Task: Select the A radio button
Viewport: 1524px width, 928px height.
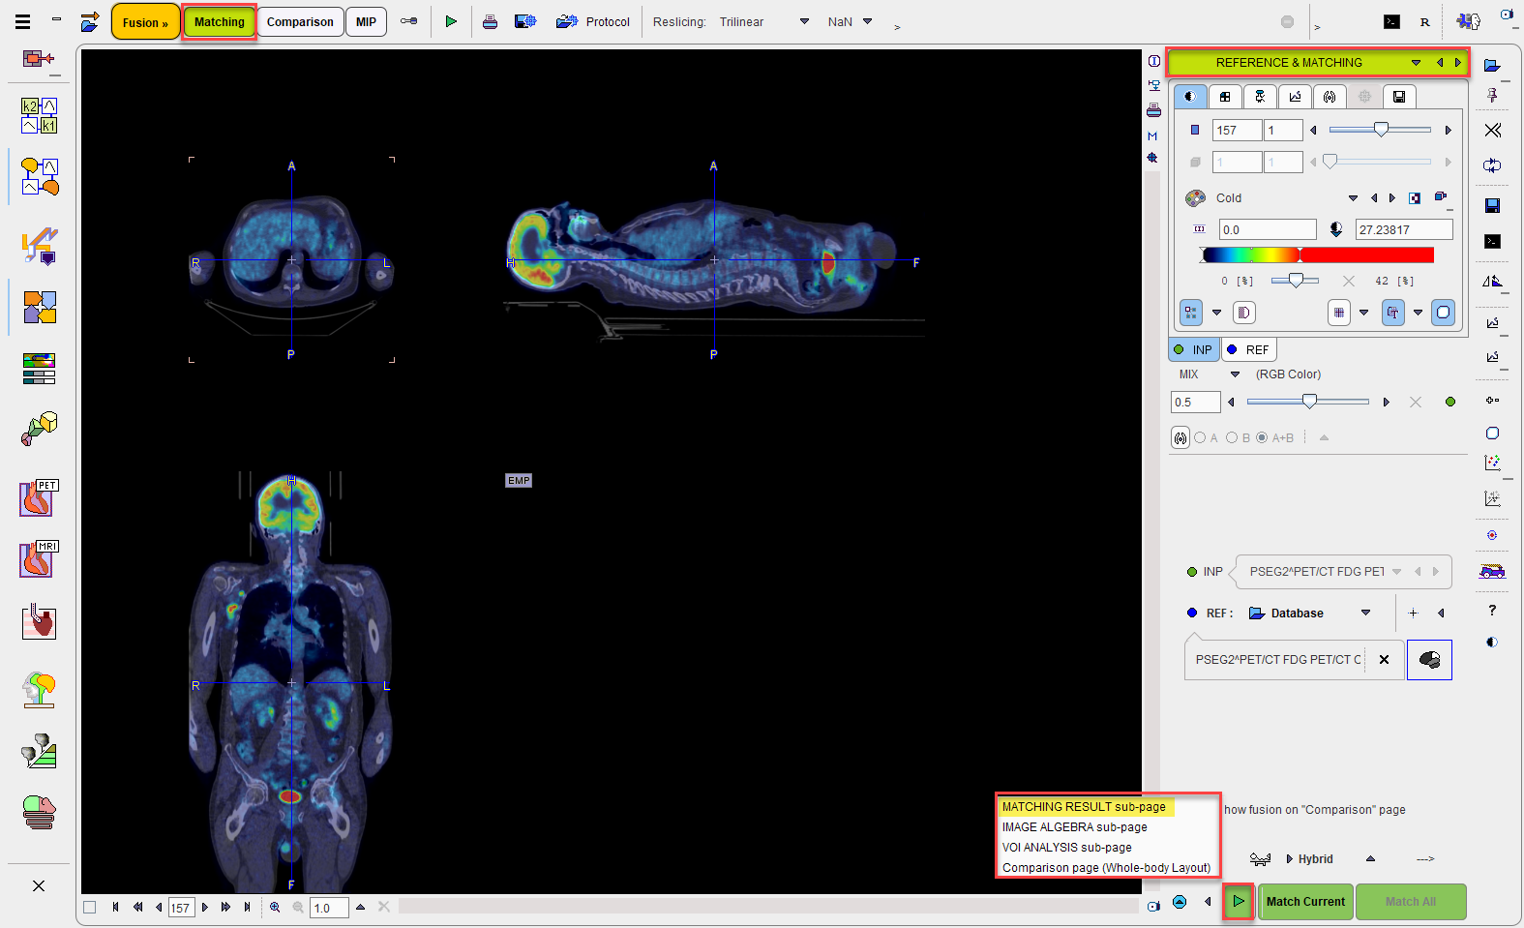Action: (x=1200, y=437)
